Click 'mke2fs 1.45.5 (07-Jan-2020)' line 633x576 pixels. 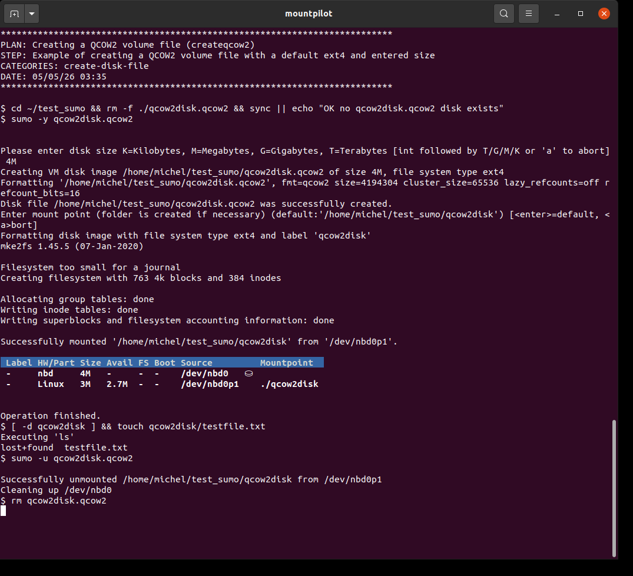click(x=72, y=246)
